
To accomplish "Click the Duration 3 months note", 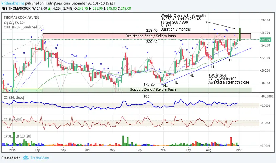I will [x=176, y=29].
